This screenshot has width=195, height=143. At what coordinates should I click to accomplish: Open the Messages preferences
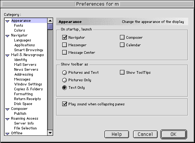22,79
